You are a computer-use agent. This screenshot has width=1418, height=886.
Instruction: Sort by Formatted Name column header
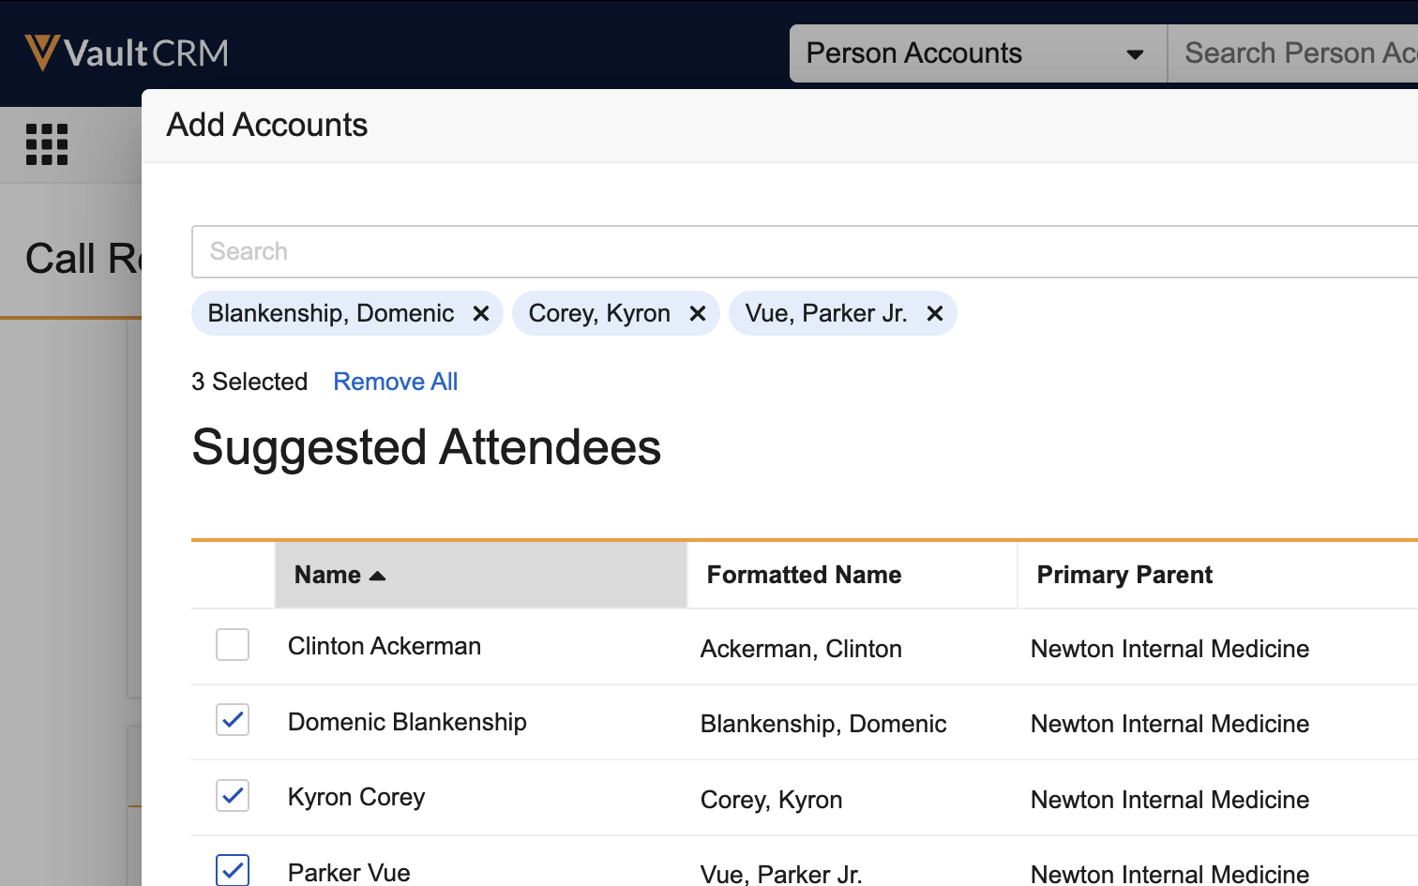tap(804, 575)
